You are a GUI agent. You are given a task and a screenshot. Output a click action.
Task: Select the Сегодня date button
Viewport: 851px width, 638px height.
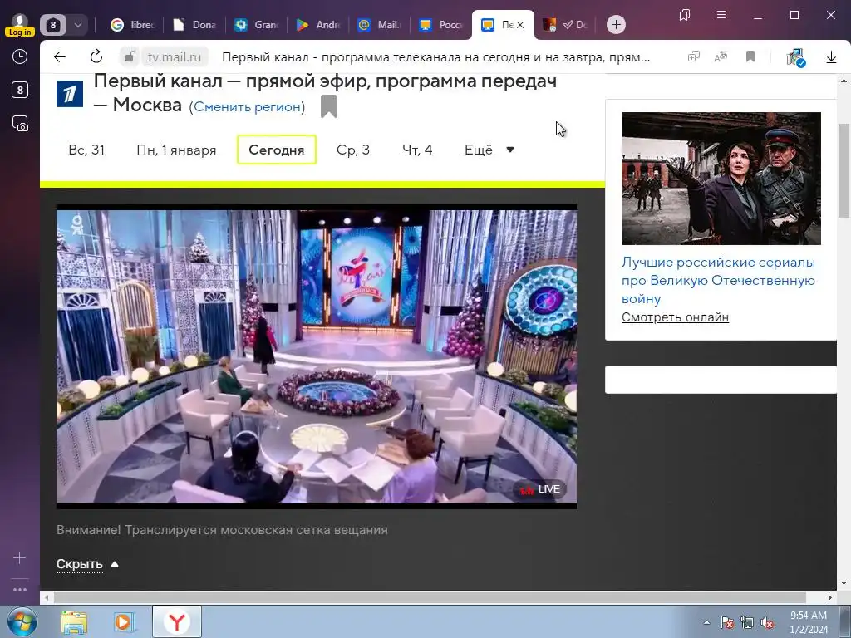[277, 150]
